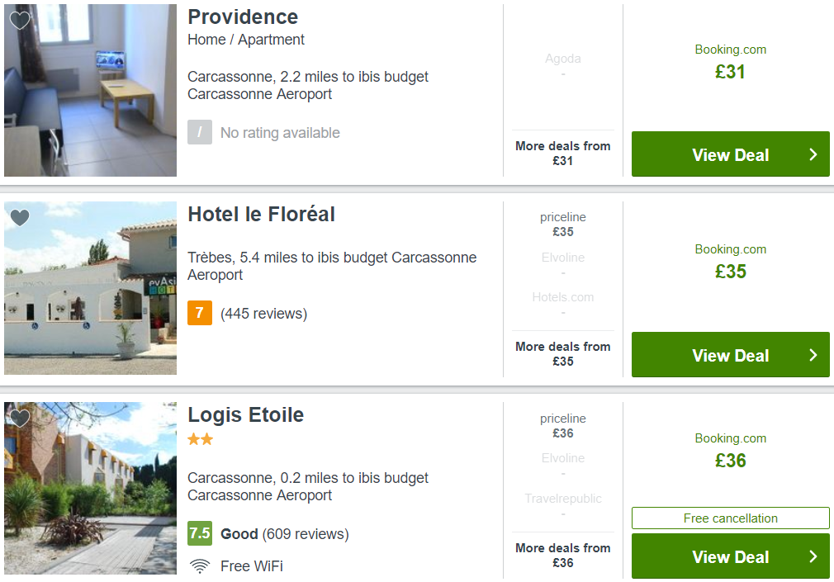Click View Deal for Hotel le Floréal
Image resolution: width=834 pixels, height=582 pixels.
coord(730,355)
